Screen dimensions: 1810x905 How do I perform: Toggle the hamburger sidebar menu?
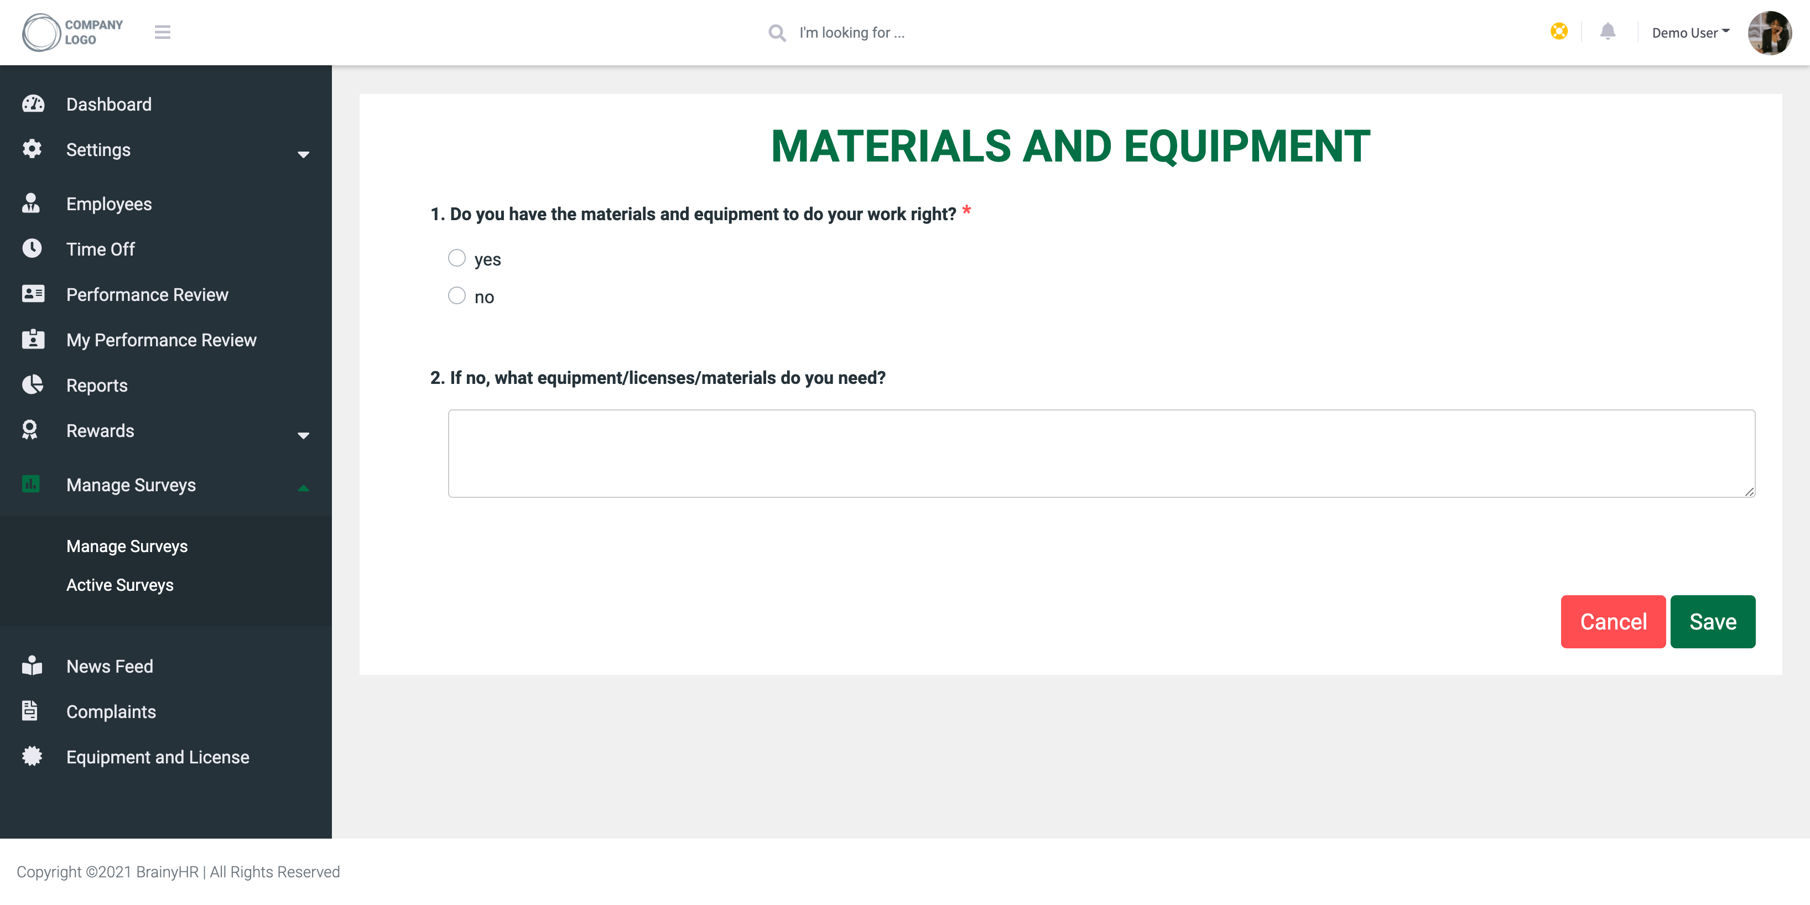point(162,32)
